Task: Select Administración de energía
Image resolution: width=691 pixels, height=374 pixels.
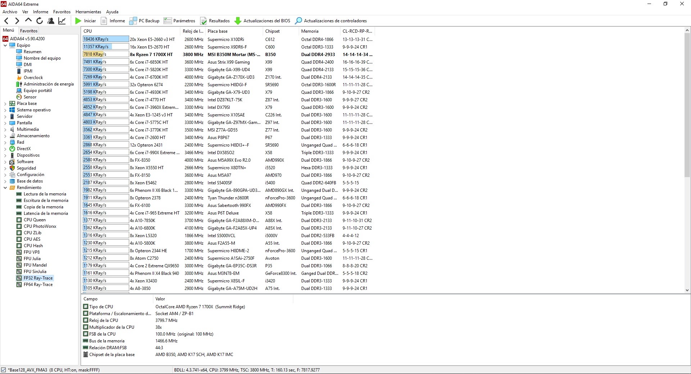Action: pyautogui.click(x=49, y=84)
